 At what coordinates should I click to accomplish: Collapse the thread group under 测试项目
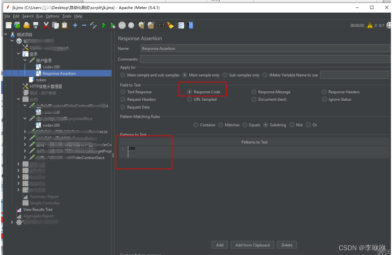(x=12, y=41)
